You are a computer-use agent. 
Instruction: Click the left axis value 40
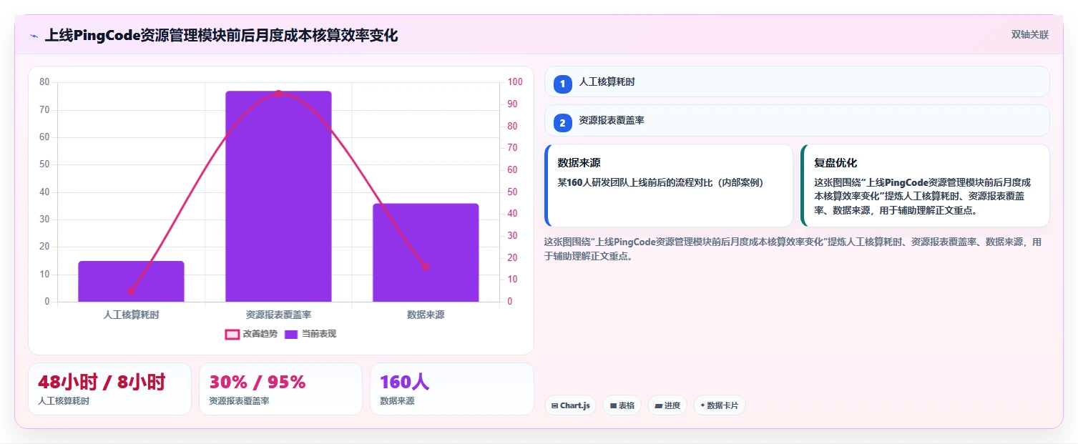pyautogui.click(x=44, y=192)
